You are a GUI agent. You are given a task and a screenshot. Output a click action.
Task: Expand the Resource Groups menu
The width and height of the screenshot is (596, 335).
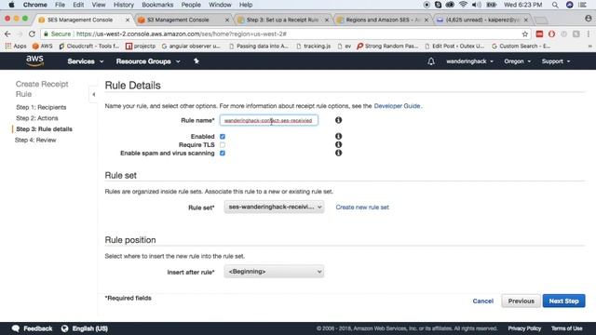148,61
